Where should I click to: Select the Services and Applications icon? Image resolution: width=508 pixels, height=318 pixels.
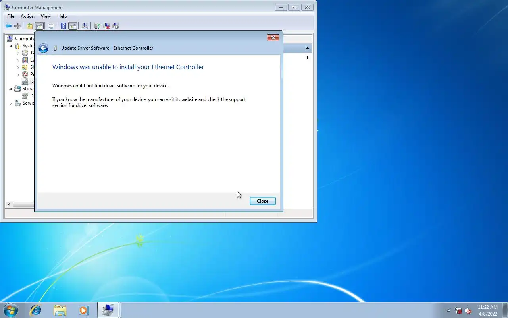coord(17,103)
